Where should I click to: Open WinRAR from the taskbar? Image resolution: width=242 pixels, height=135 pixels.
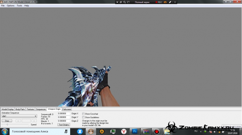[146, 131]
